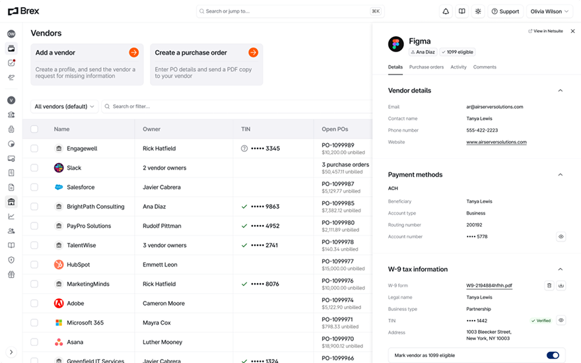Open tasks icon with red dot
581x363 pixels.
tap(11, 63)
